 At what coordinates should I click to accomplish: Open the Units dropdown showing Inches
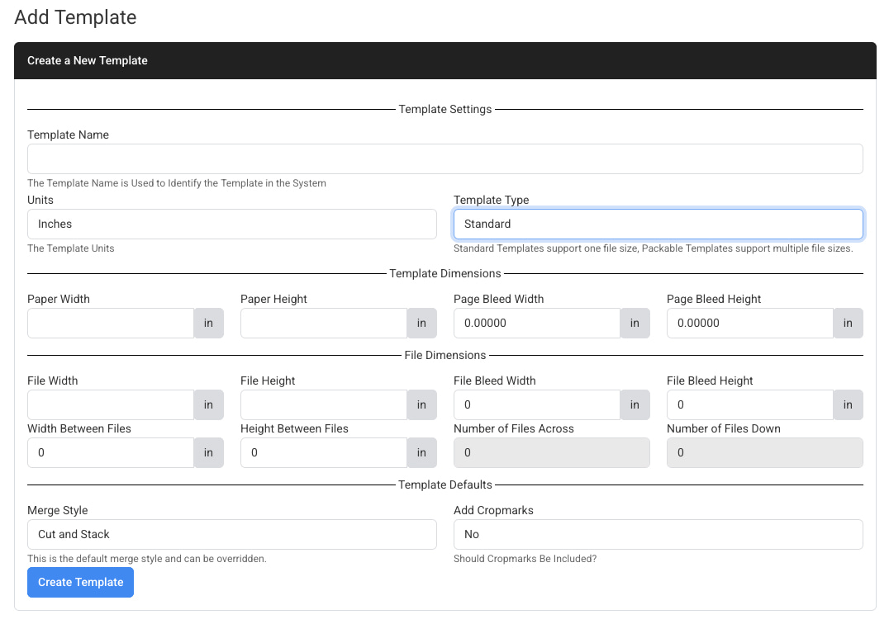(231, 224)
